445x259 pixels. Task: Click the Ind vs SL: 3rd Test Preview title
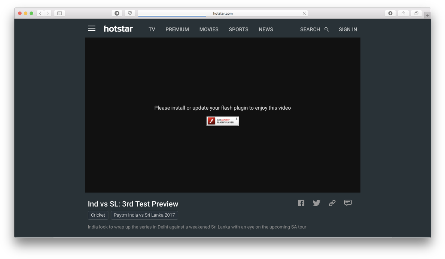click(x=133, y=204)
